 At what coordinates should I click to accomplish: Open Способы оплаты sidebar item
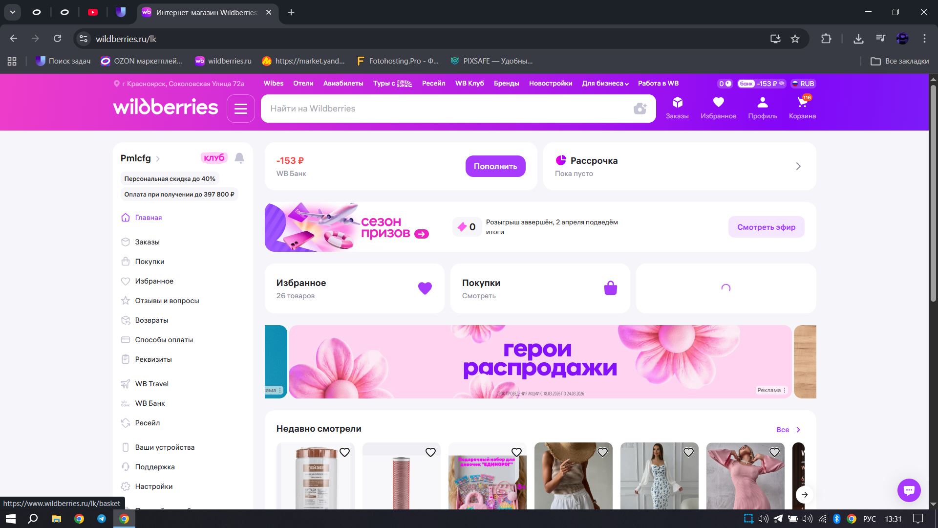point(164,340)
